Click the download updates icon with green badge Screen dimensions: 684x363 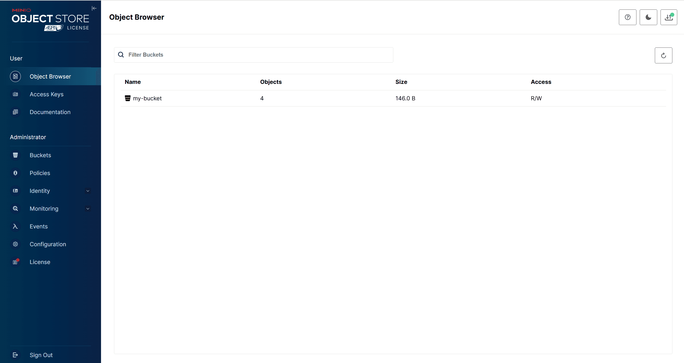pos(669,17)
